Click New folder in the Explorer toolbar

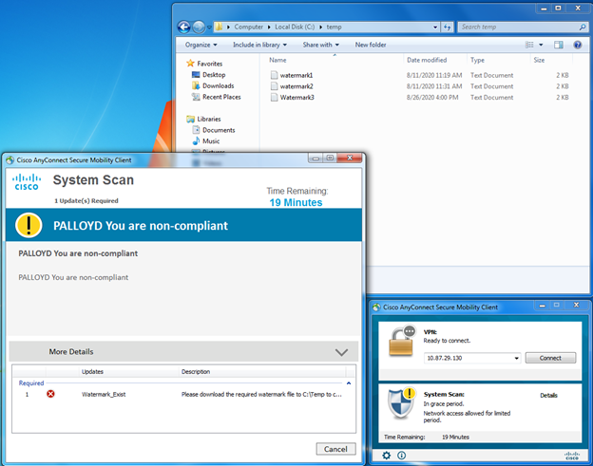pyautogui.click(x=371, y=45)
